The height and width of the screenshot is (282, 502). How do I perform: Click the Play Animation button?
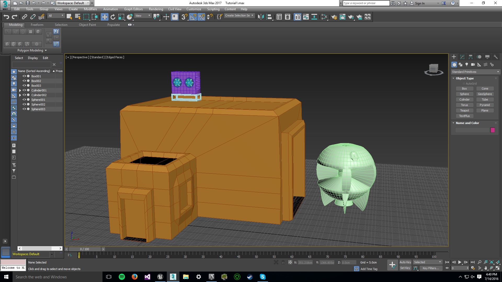click(x=460, y=262)
